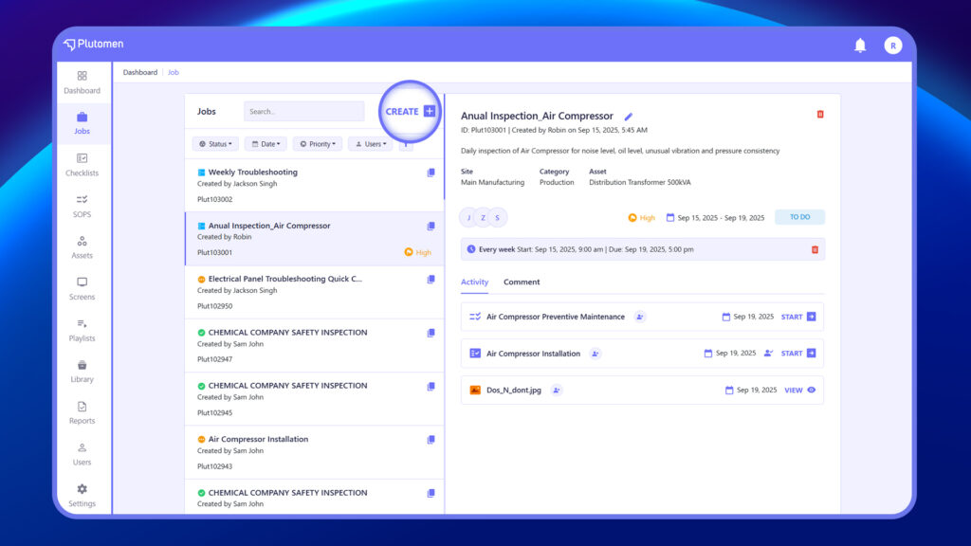Click the Dos_N_dont.jpg image file icon
The height and width of the screenshot is (546, 971).
pyautogui.click(x=475, y=390)
